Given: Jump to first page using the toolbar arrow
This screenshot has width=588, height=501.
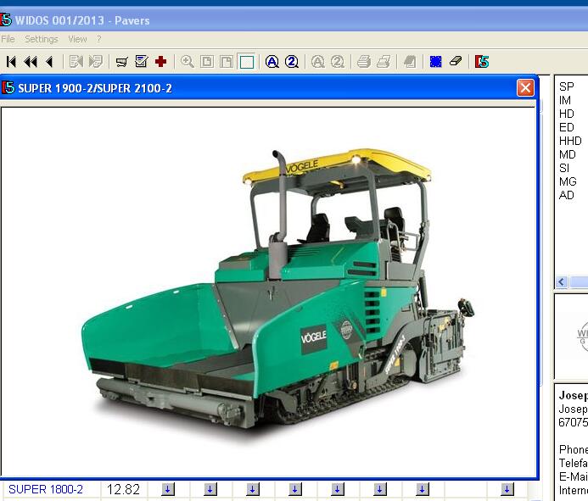Looking at the screenshot, I should tap(11, 61).
